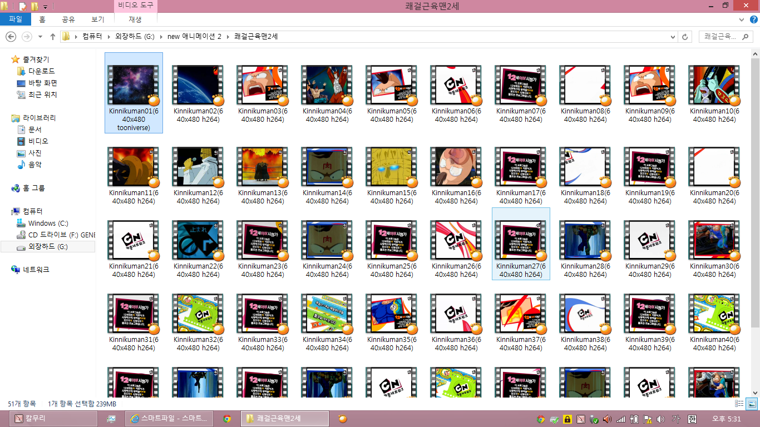Click the Forward navigation arrow

click(26, 37)
